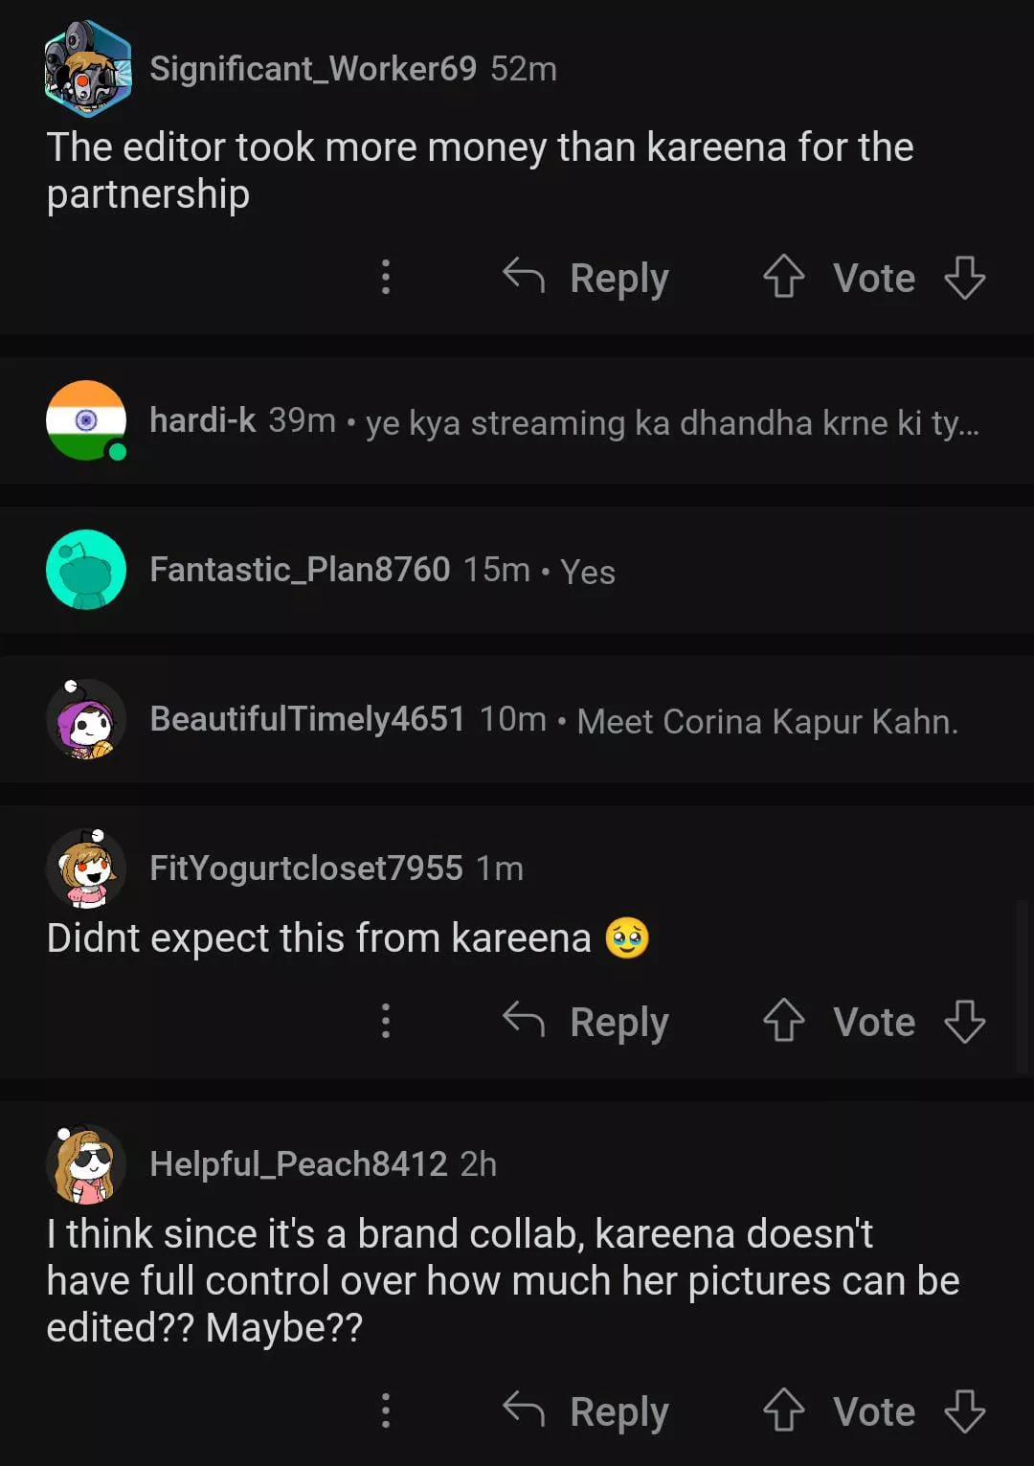Screen dimensions: 1034x1466
Task: Reply to Significant_Worker69's comment
Action: click(x=586, y=277)
